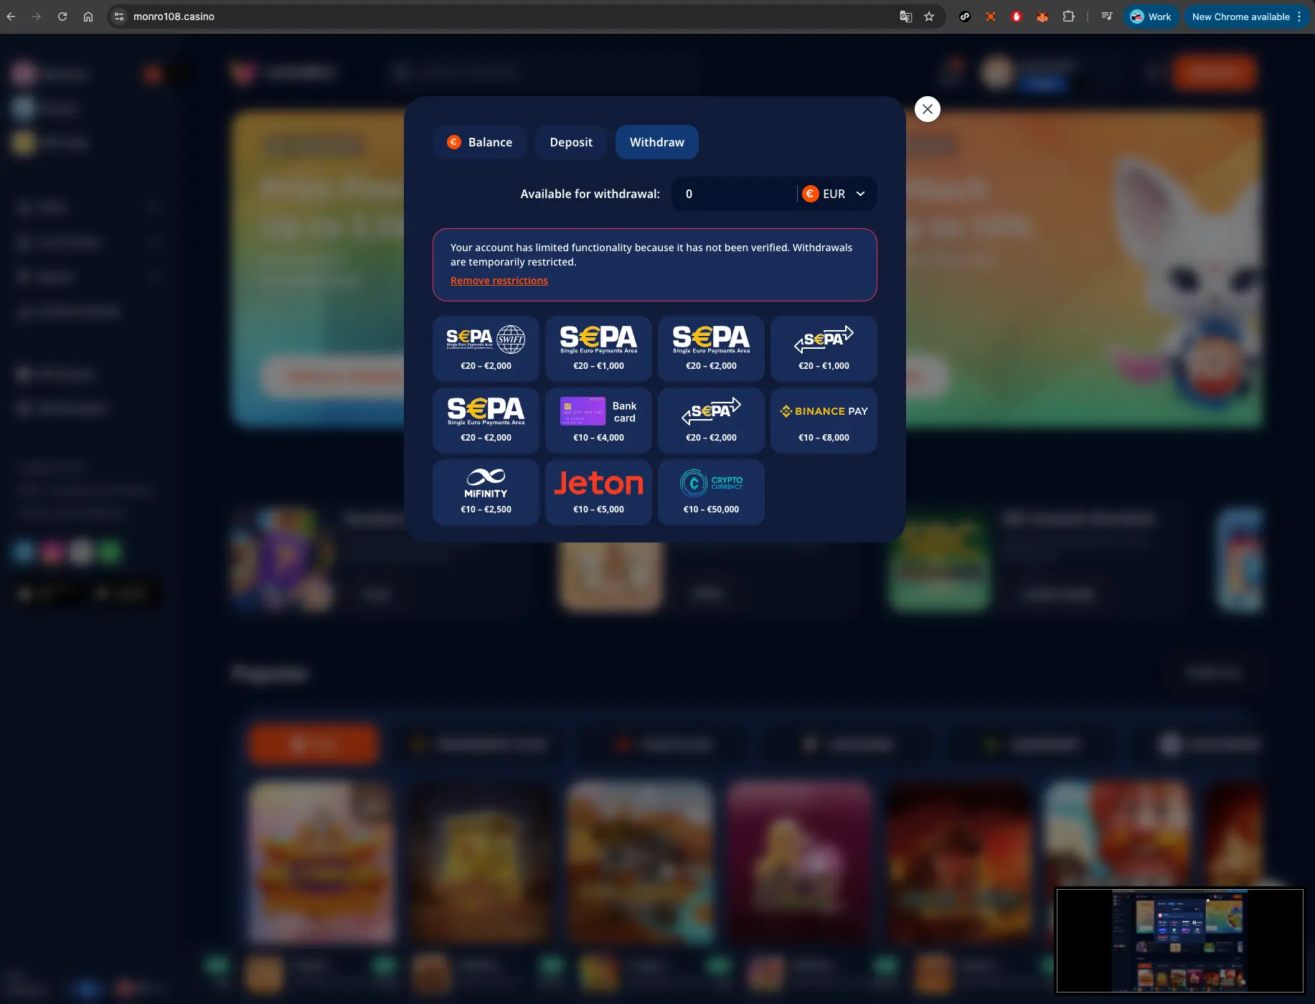This screenshot has height=1004, width=1315.
Task: Close the withdrawal dialog with the X
Action: 928,109
